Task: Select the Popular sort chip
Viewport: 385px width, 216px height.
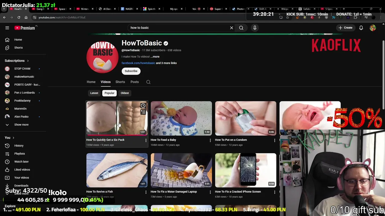Action: click(x=109, y=93)
